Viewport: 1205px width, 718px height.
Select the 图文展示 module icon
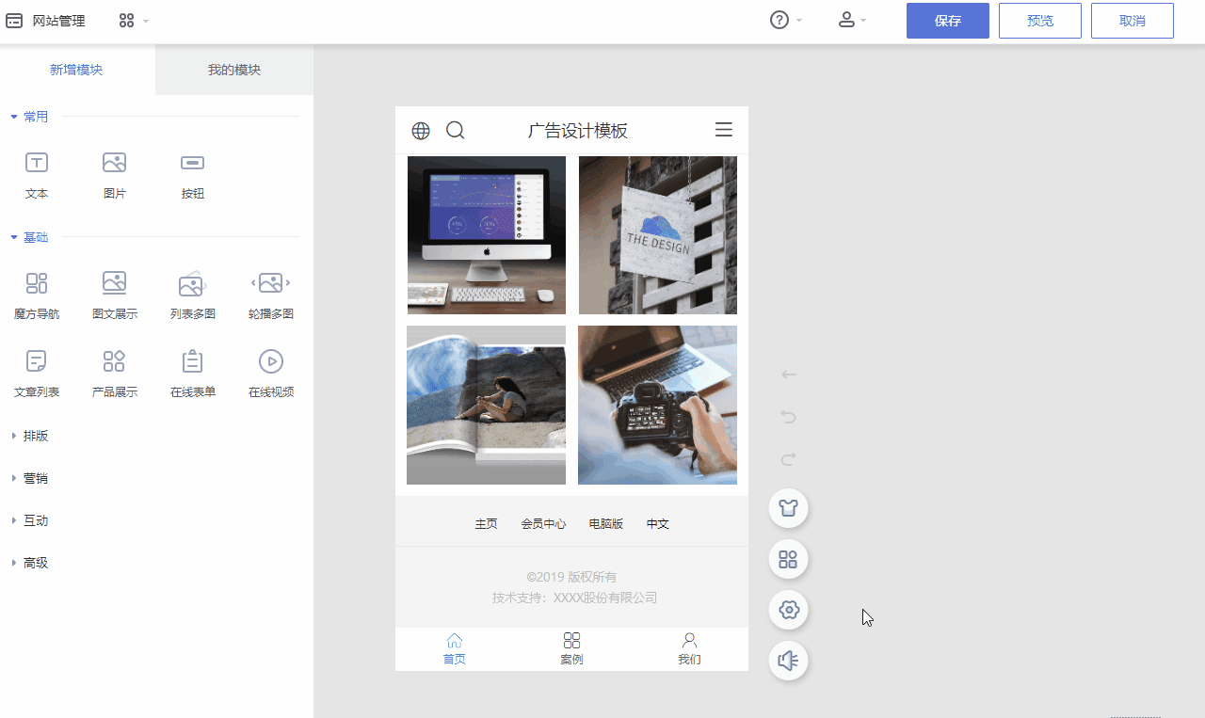click(115, 283)
